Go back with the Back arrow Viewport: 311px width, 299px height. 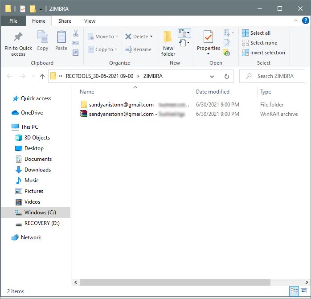[9, 76]
